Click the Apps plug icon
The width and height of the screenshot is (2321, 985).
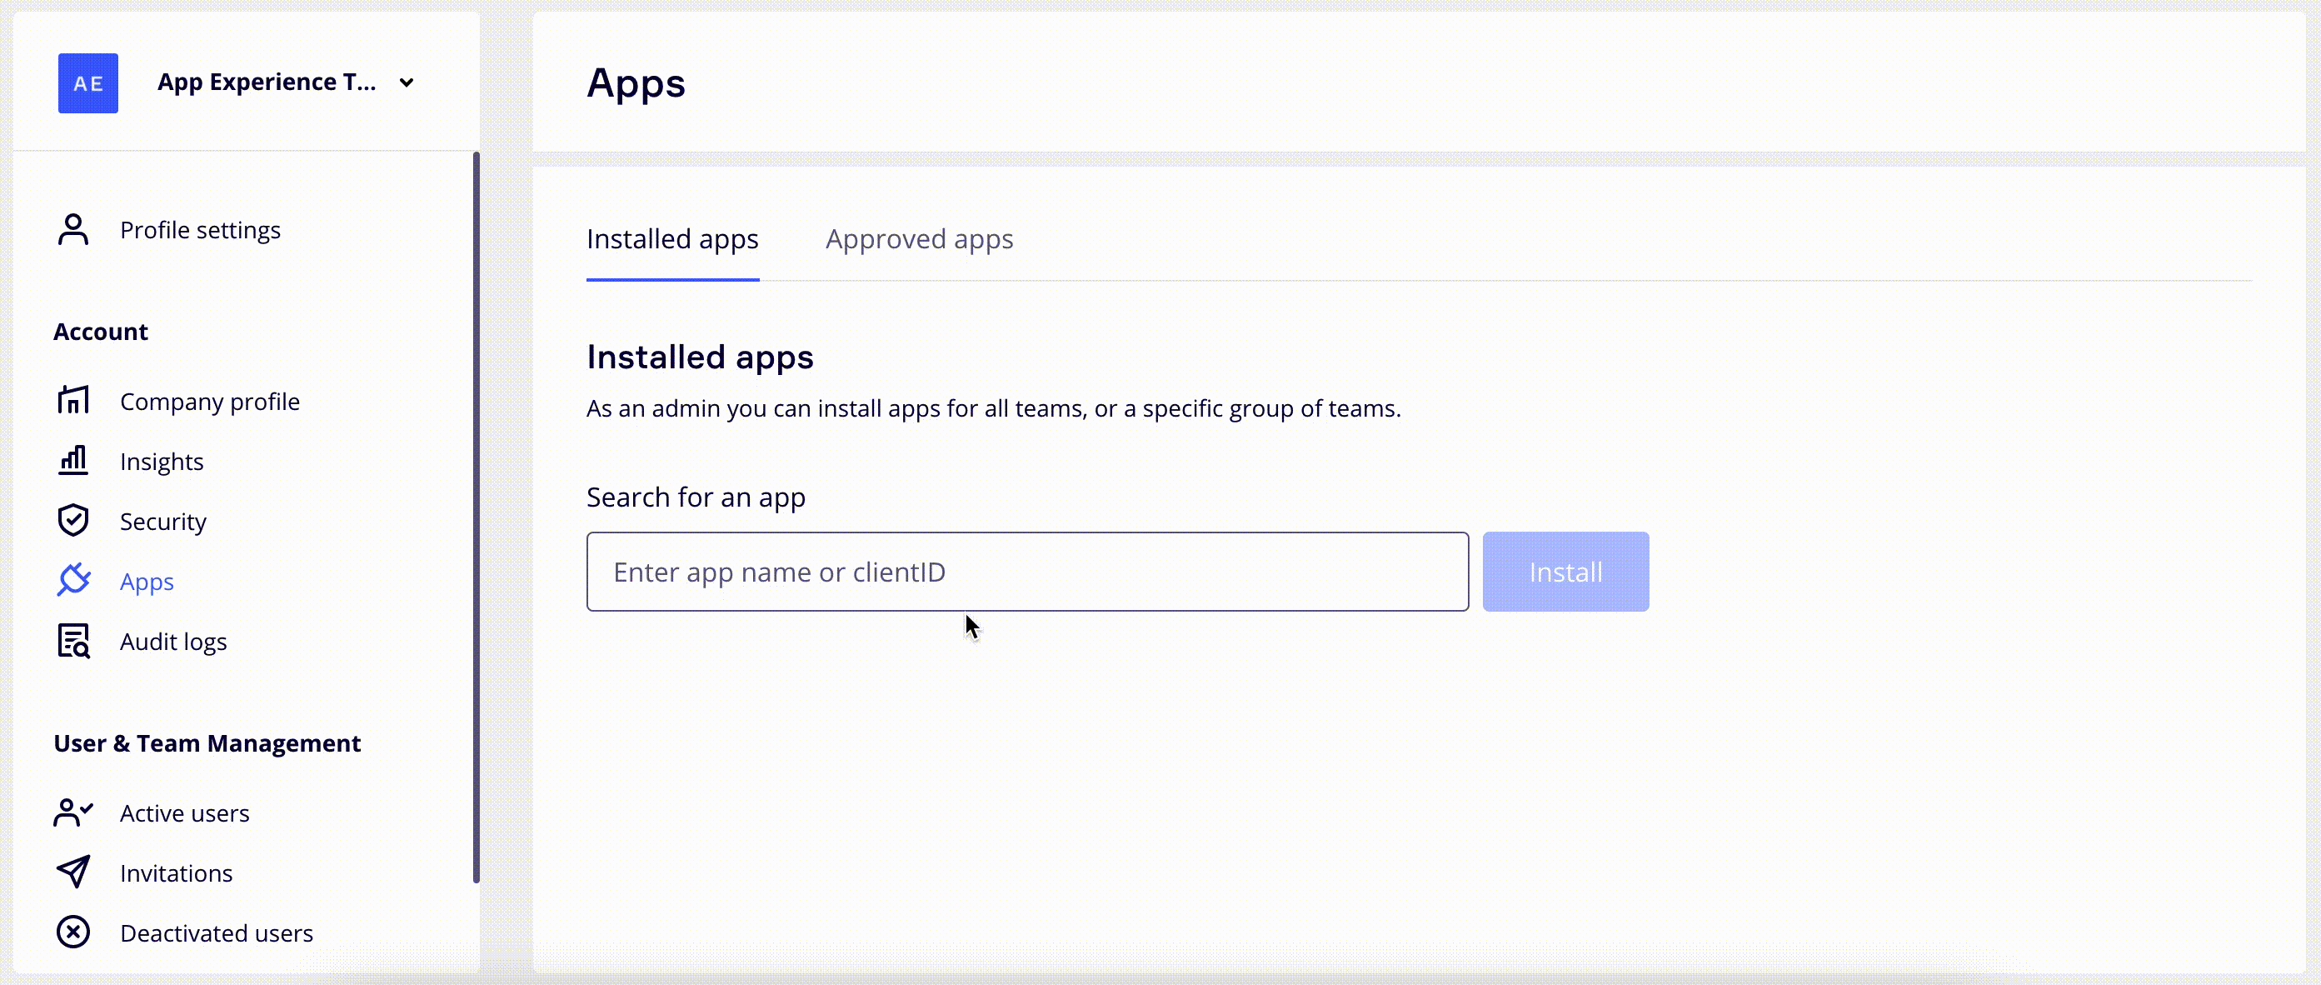tap(73, 580)
